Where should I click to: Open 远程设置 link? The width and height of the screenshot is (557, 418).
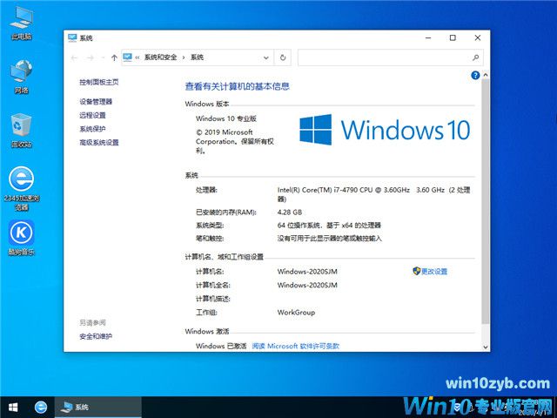pos(92,115)
